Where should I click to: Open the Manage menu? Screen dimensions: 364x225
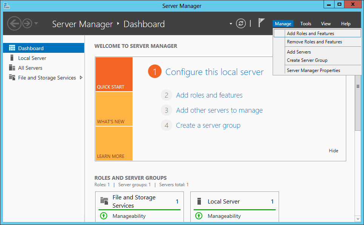[283, 24]
